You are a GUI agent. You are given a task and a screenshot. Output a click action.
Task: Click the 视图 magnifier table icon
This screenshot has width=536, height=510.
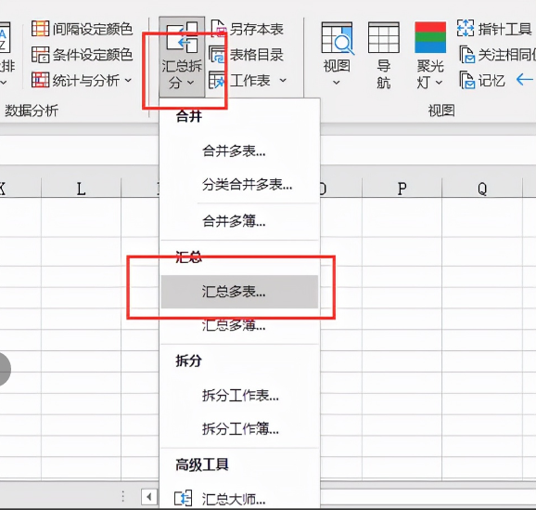tap(337, 38)
